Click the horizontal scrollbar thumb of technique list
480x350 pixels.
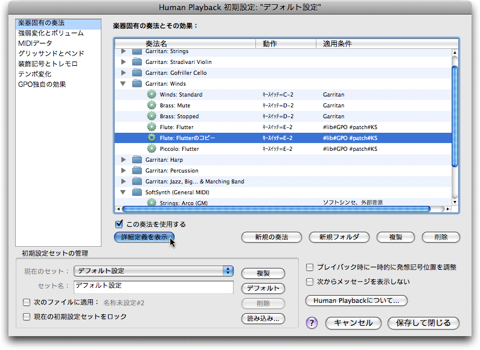277,209
